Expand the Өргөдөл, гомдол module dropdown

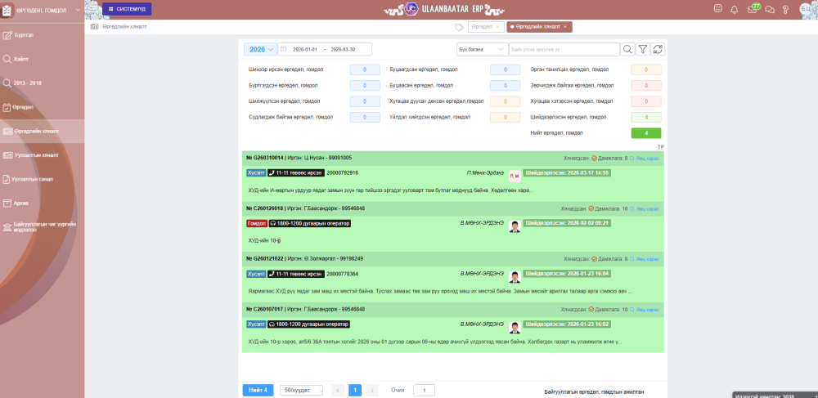(78, 10)
